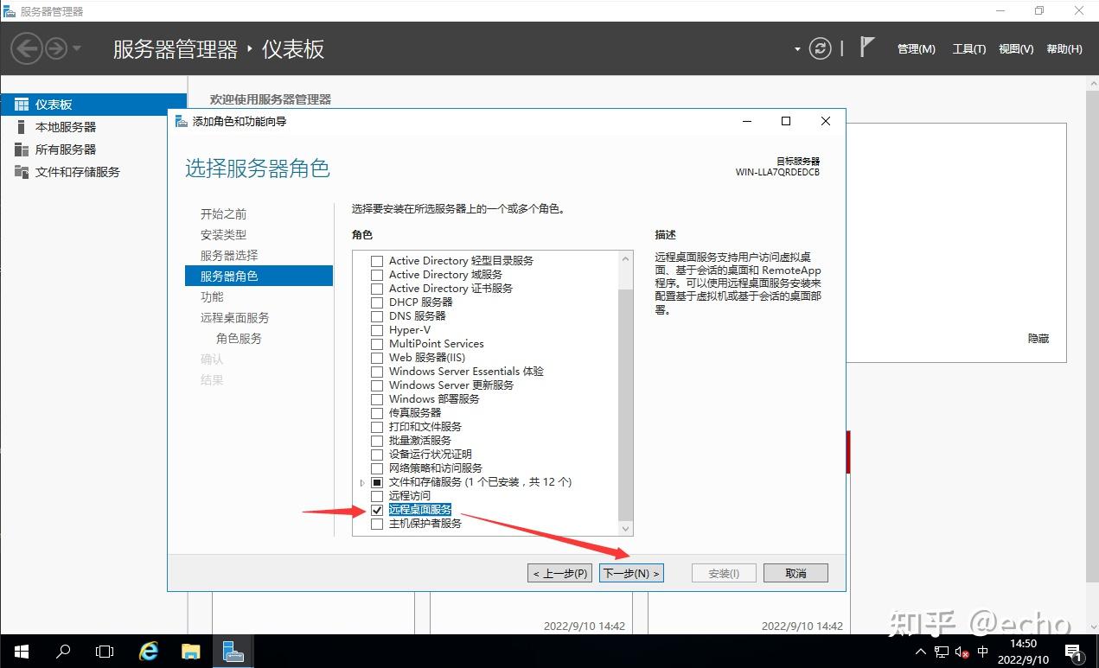Check the Hyper-V role

376,330
